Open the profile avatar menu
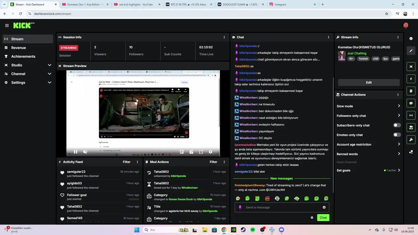Image resolution: width=418 pixels, height=235 pixels. 406,25
